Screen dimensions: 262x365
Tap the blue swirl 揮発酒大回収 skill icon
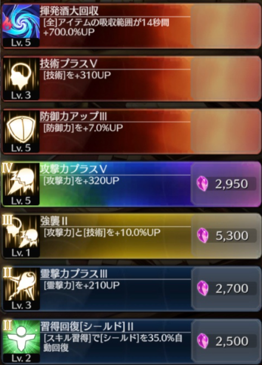(21, 25)
